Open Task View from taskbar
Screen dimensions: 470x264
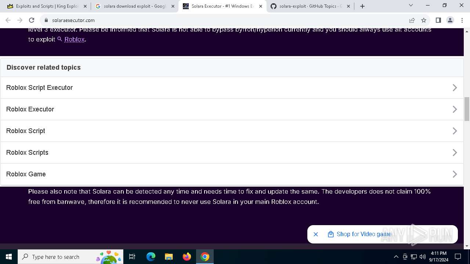pyautogui.click(x=132, y=257)
